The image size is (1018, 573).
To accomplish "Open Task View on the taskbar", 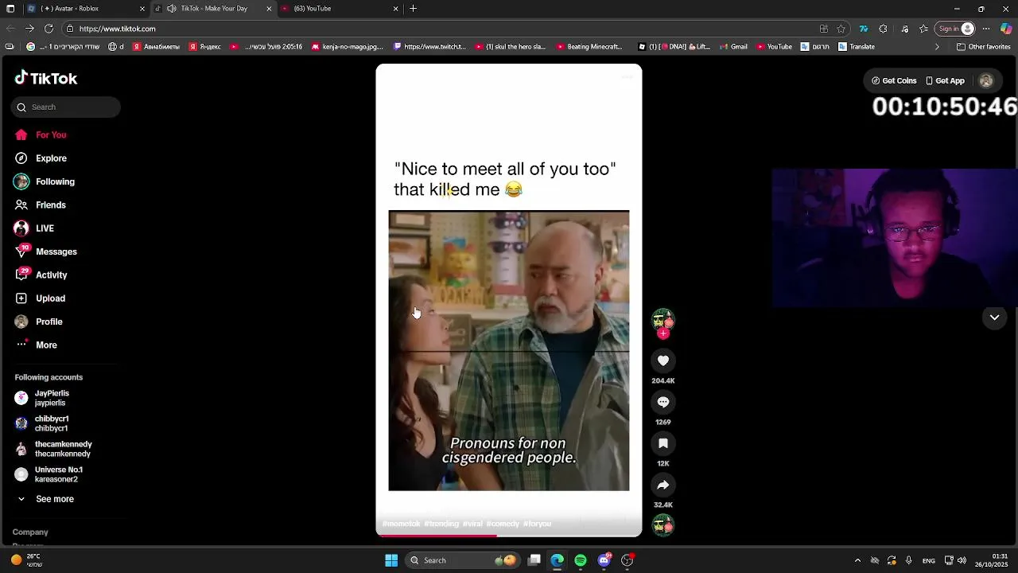I will coord(534,560).
